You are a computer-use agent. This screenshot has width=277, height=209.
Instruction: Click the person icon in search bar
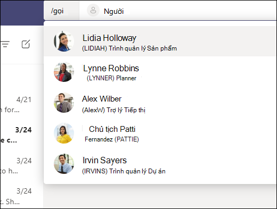pyautogui.click(x=93, y=10)
